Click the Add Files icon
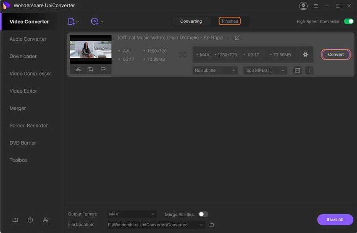The width and height of the screenshot is (357, 233). coord(71,21)
